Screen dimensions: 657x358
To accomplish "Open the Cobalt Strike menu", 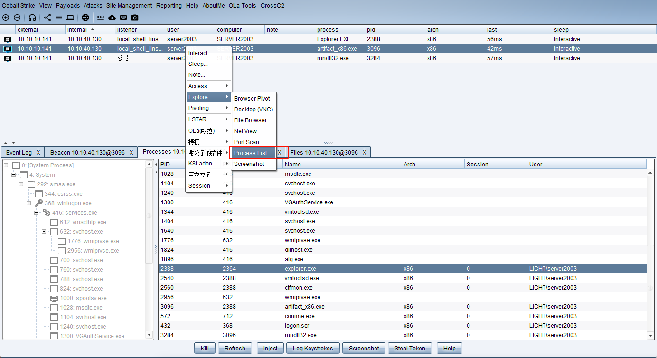I will click(19, 6).
